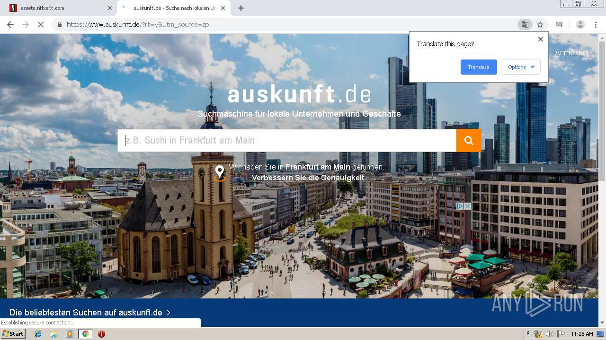Open the file explorer taskbar icon

pyautogui.click(x=53, y=334)
